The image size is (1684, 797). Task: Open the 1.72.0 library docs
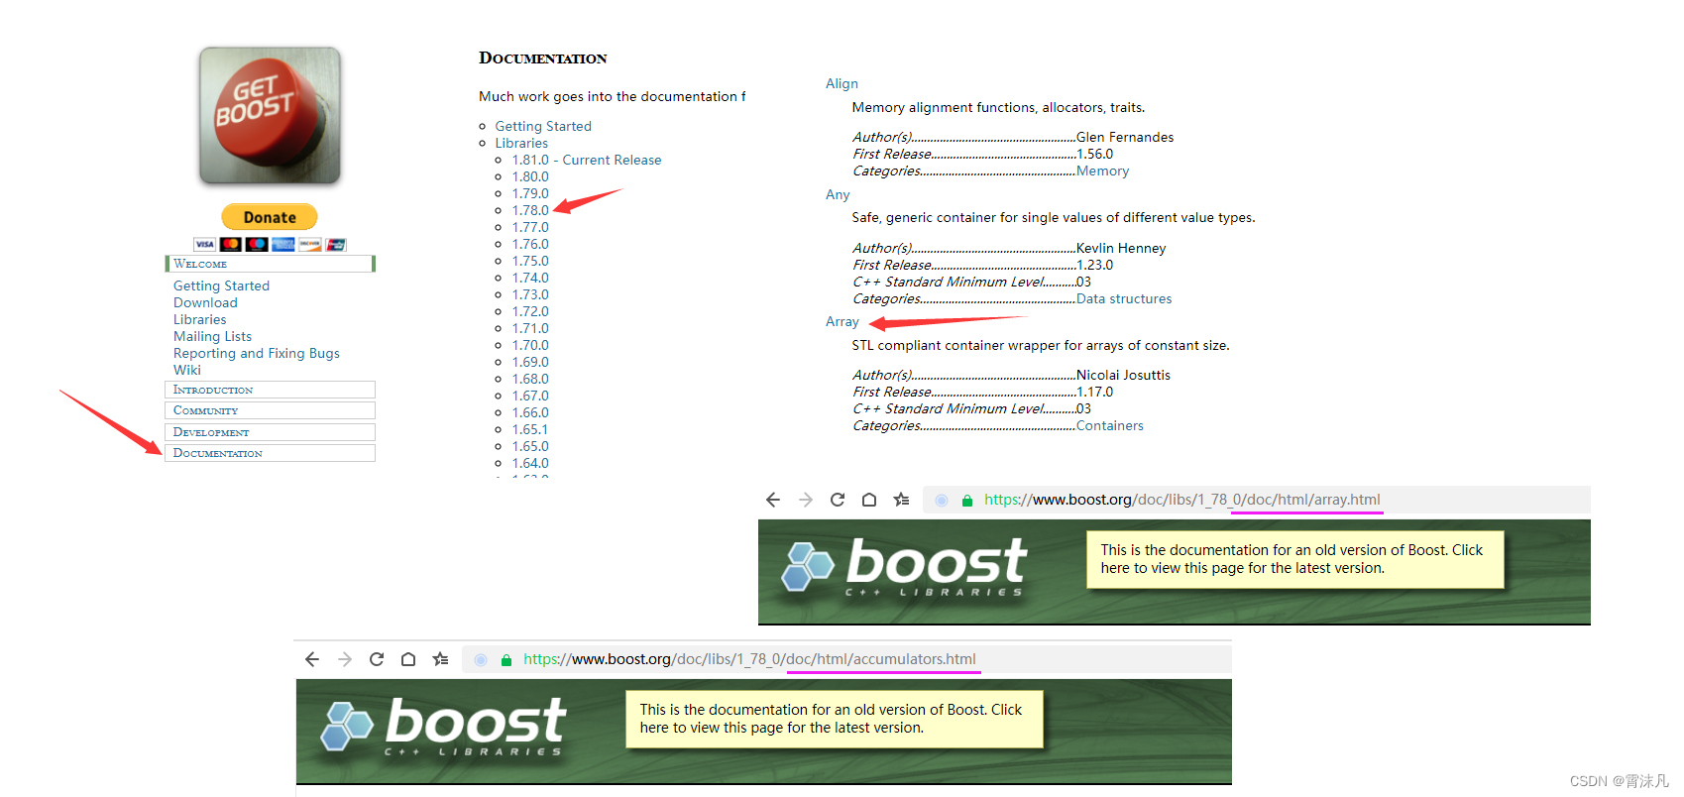[530, 311]
